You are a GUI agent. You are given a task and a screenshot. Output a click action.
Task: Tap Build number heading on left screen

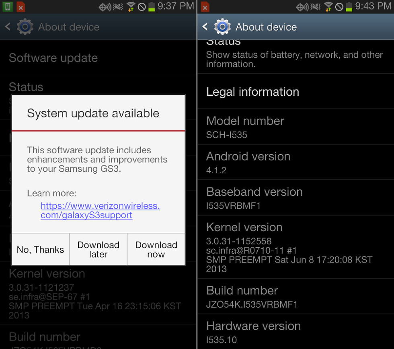45,337
